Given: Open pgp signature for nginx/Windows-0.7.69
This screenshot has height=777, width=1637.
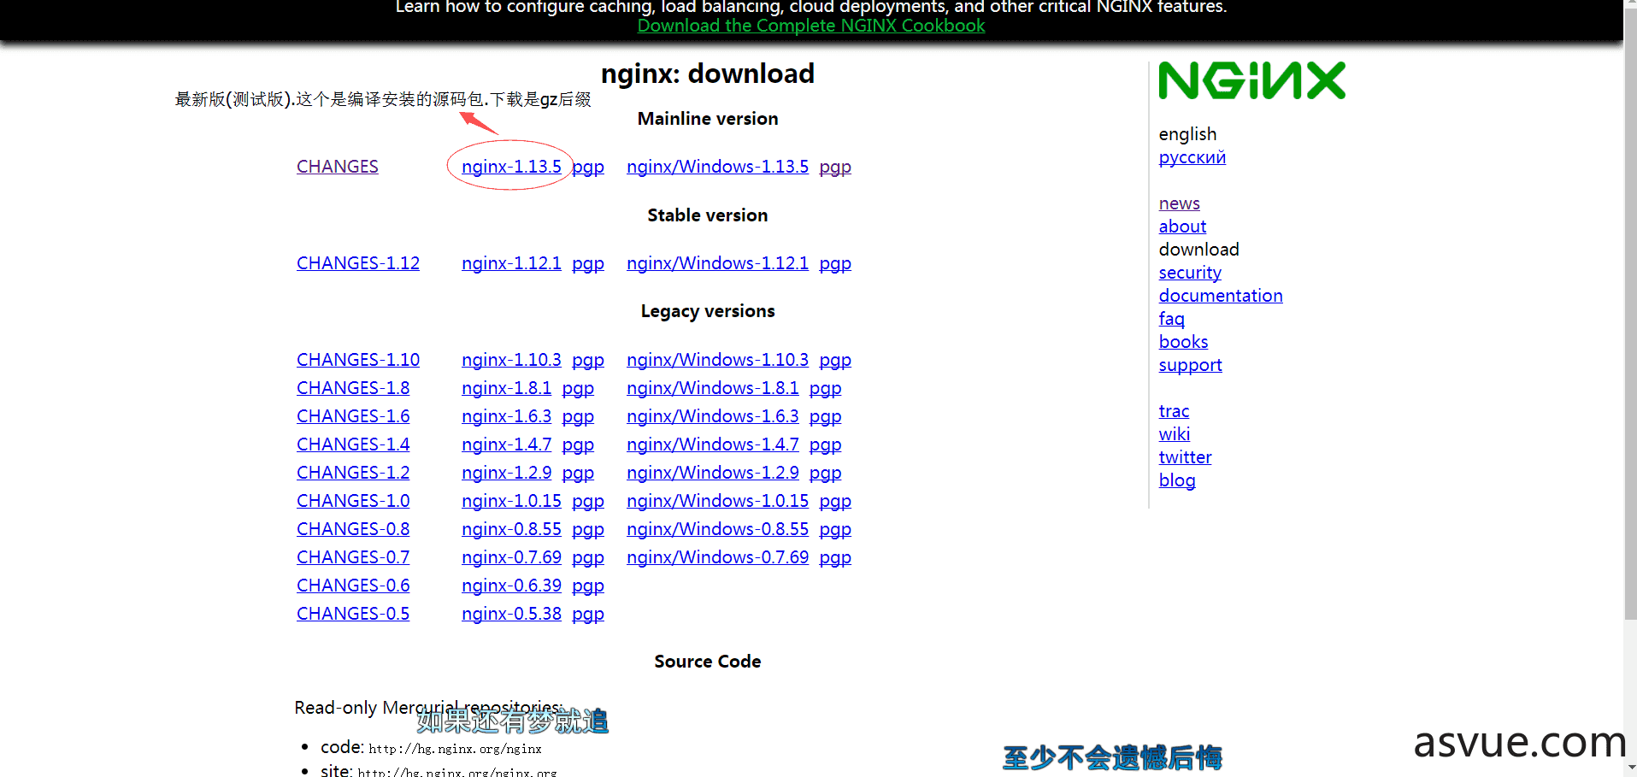Looking at the screenshot, I should pos(835,557).
